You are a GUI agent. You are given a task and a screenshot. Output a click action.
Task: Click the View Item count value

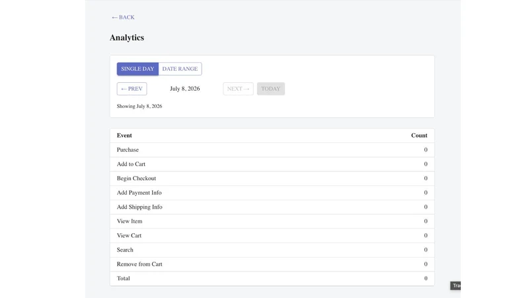click(x=426, y=221)
